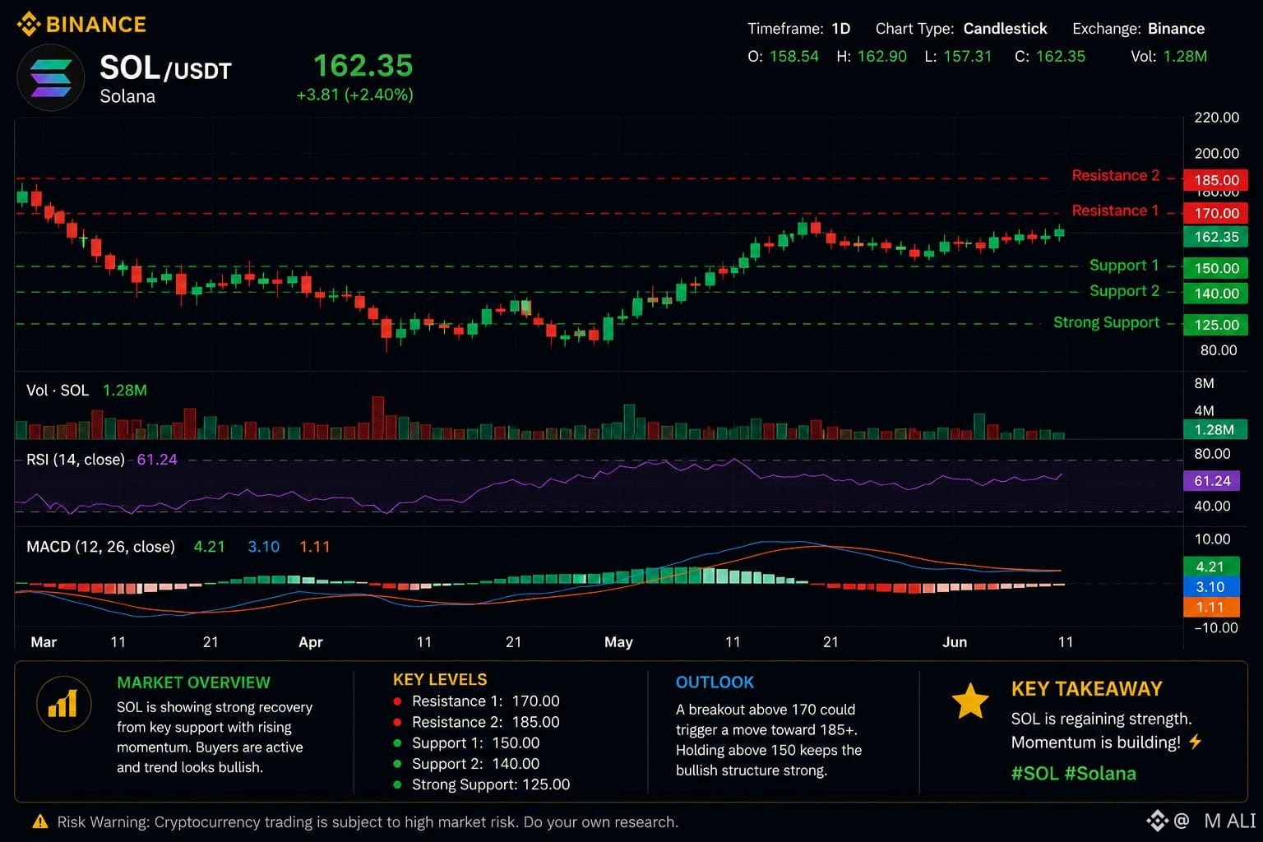The width and height of the screenshot is (1263, 842).
Task: Click the green 140.00 price tag
Action: pos(1215,294)
